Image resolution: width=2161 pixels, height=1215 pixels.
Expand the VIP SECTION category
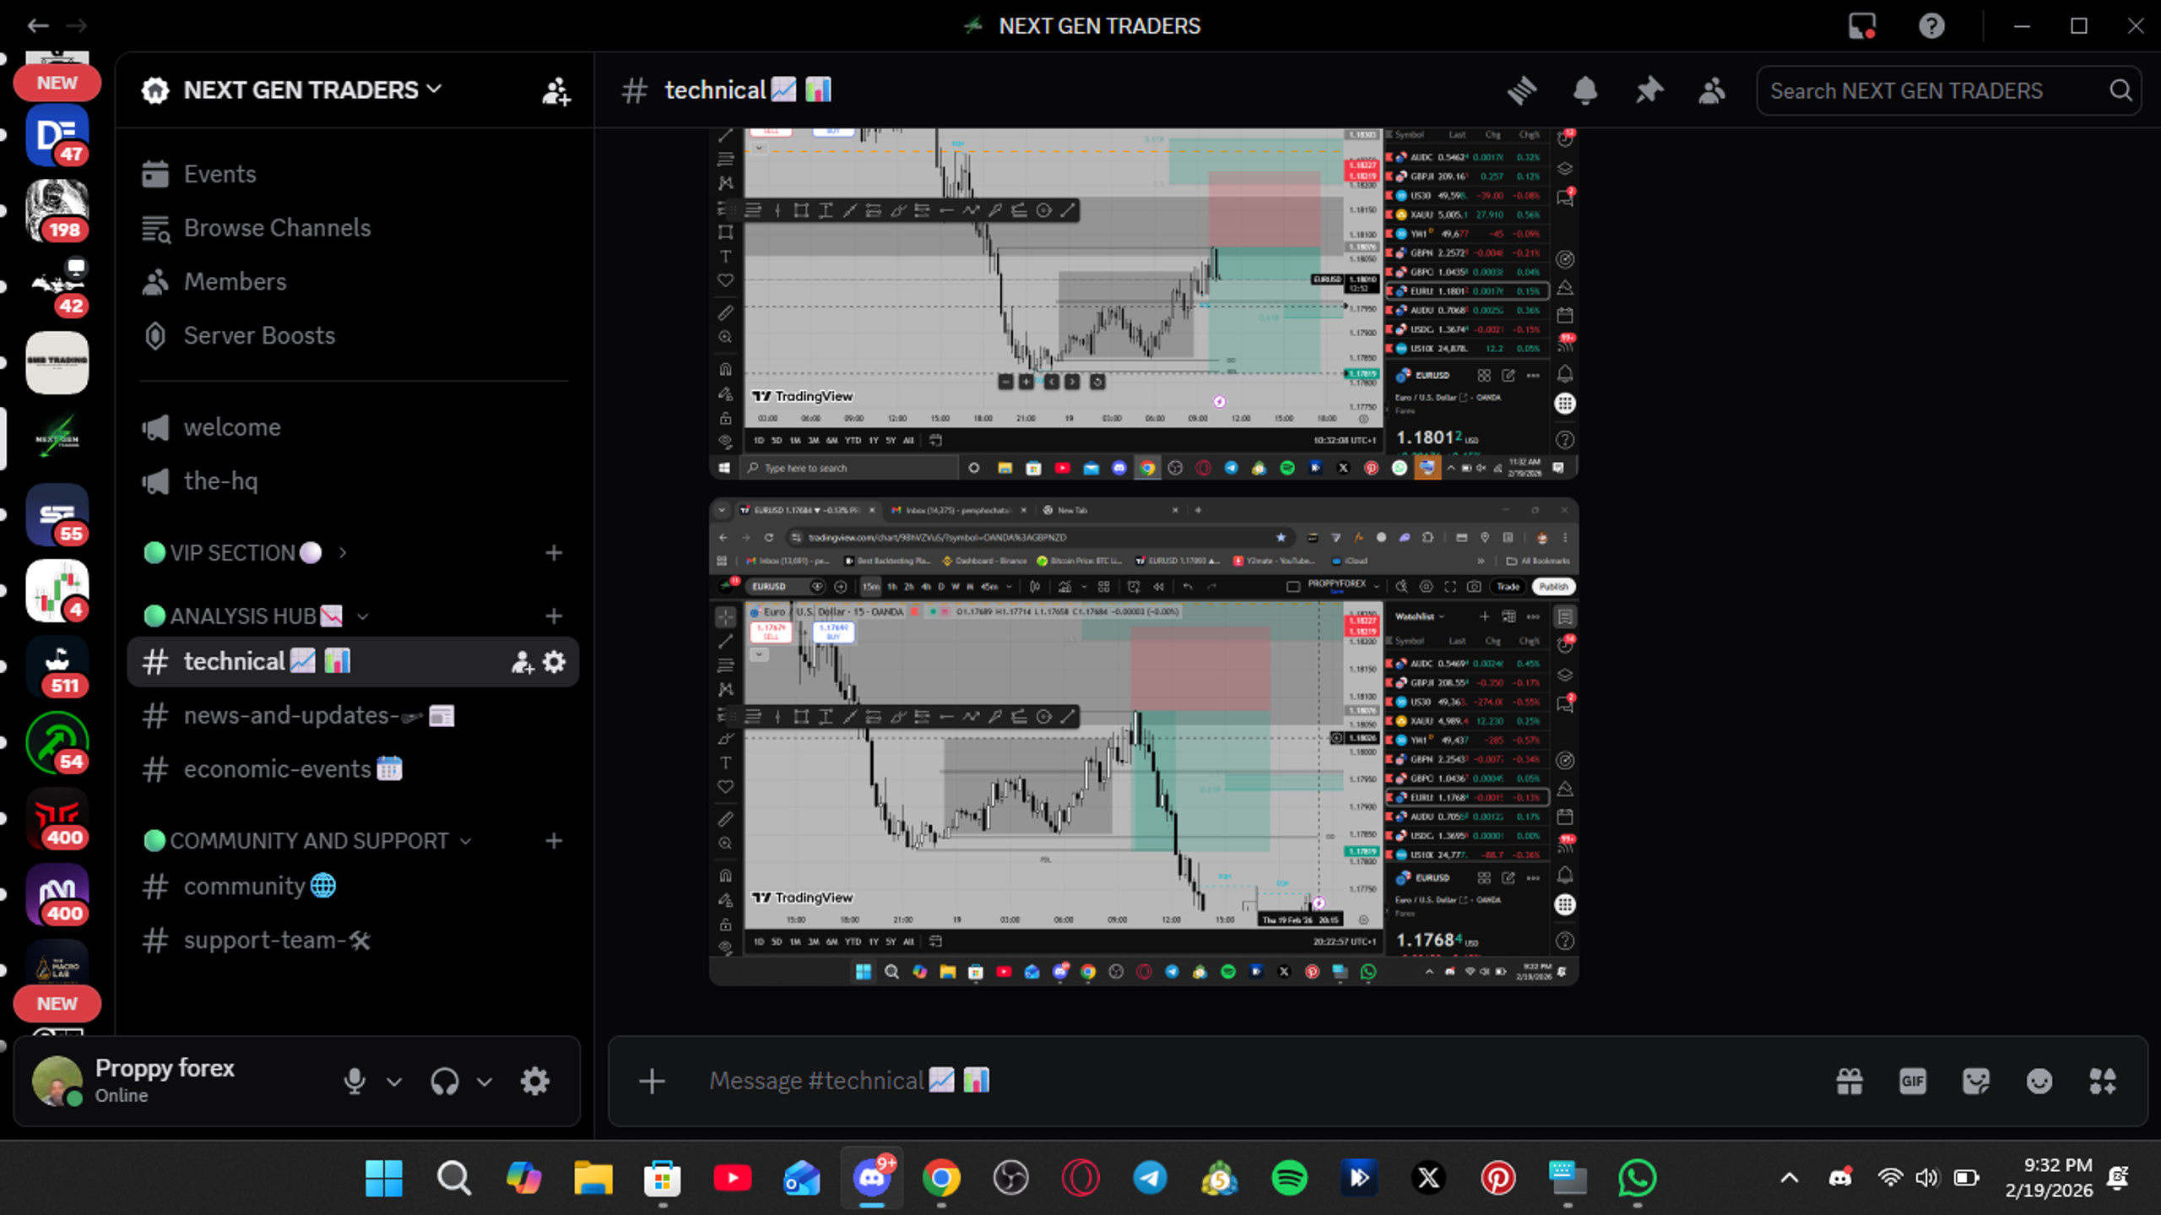pos(245,553)
